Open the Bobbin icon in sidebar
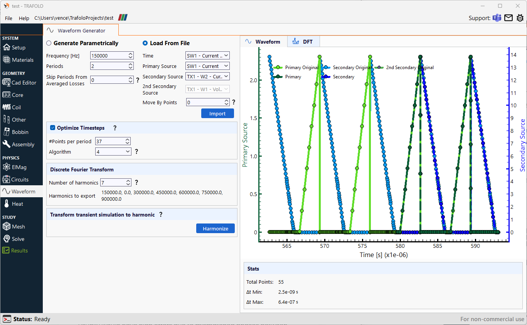Screen dimensions: 527x325 pyautogui.click(x=6, y=132)
